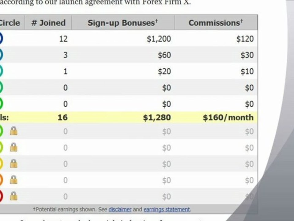The height and width of the screenshot is (221, 294).
Task: Open the disclaimer link
Action: click(x=120, y=209)
